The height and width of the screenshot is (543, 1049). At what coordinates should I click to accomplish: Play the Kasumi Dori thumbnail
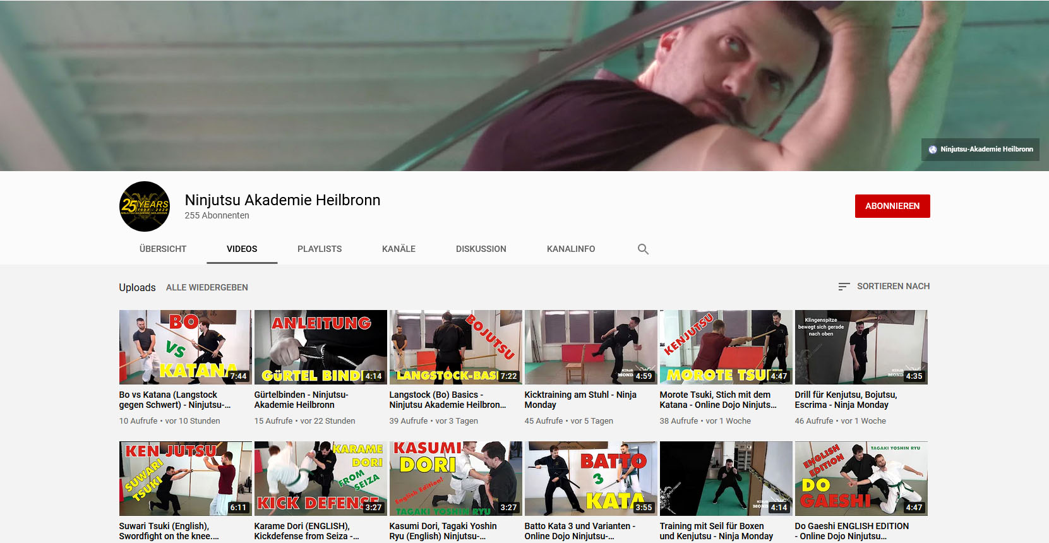[456, 479]
